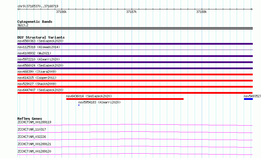
Task: Click nsv6566024 (Sedlazeck2020) variant label
Action: pyautogui.click(x=40, y=65)
